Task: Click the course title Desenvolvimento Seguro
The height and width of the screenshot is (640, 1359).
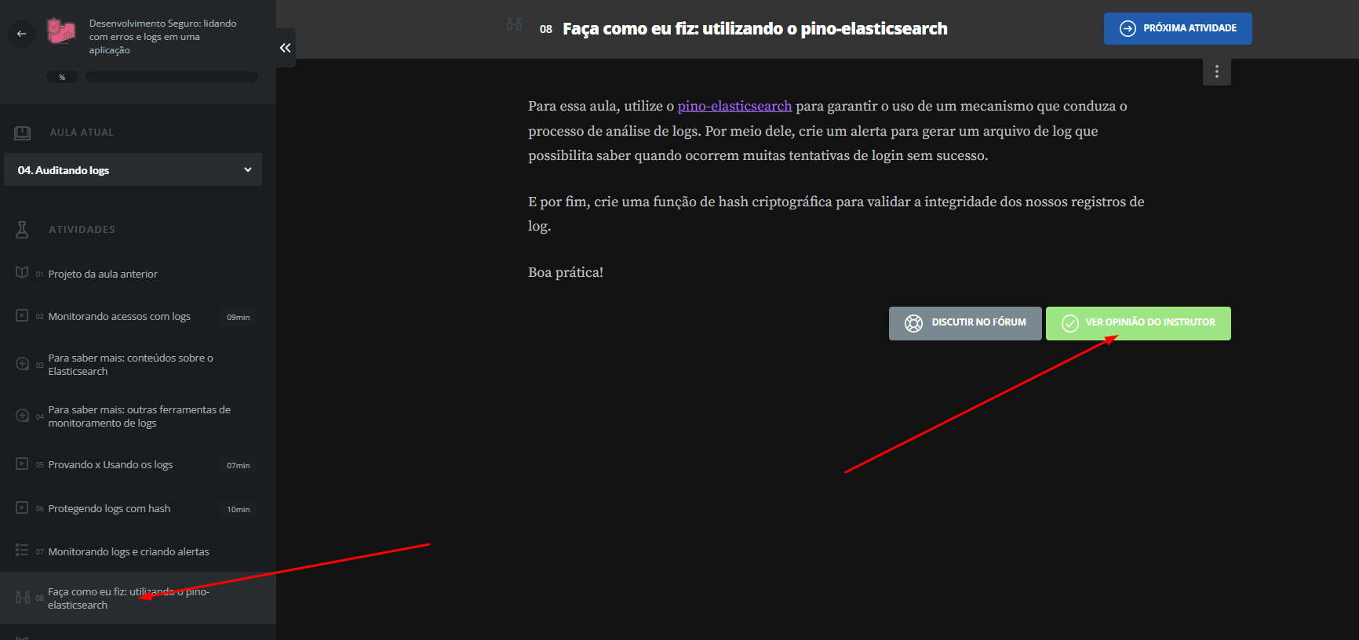Action: [162, 37]
